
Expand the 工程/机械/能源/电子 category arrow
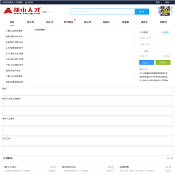click(29, 48)
